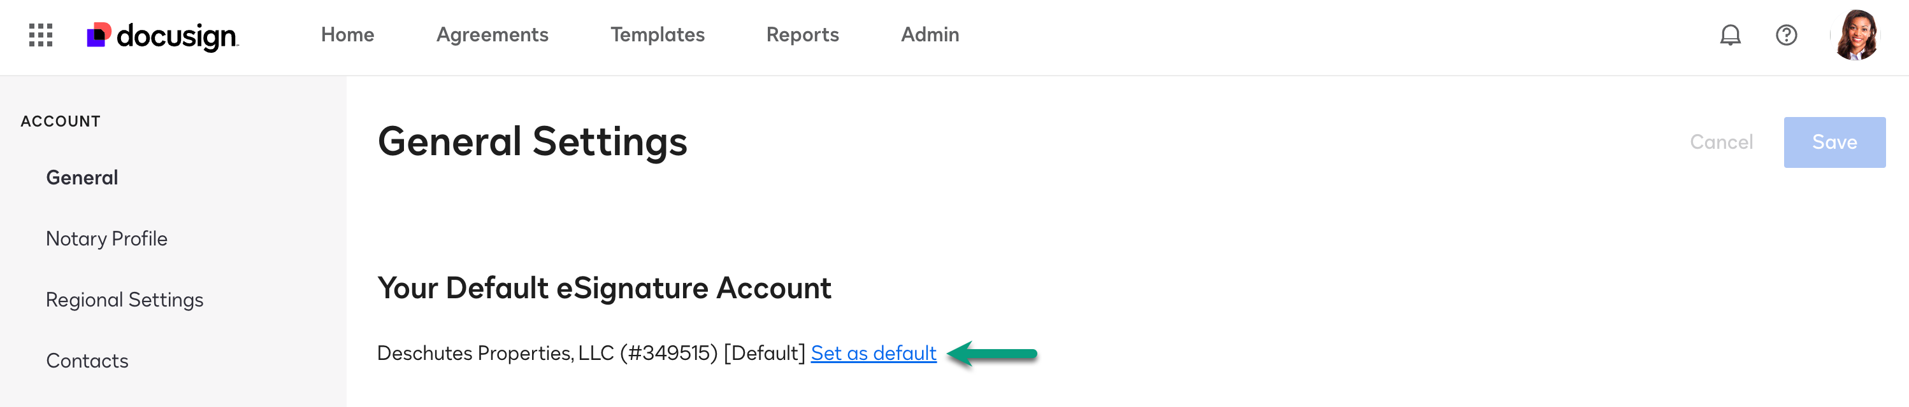Screen dimensions: 1909x407
Task: Click the Set as default link
Action: pyautogui.click(x=874, y=353)
